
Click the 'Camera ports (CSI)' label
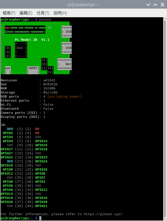(19, 113)
